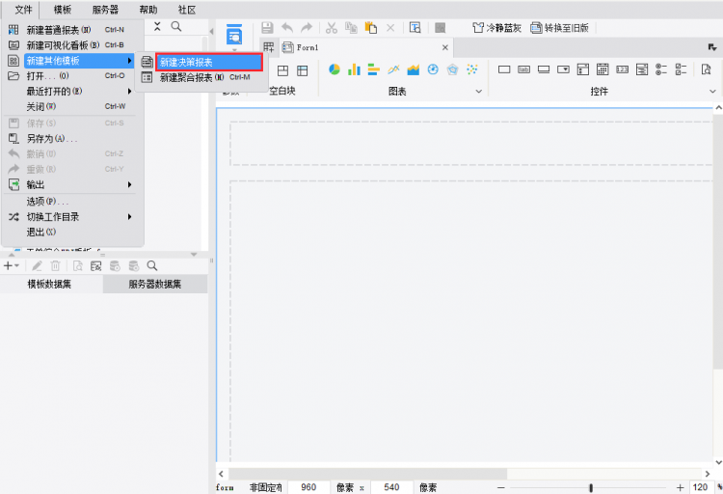The image size is (723, 494).
Task: Open the 服务器 menu
Action: point(105,10)
